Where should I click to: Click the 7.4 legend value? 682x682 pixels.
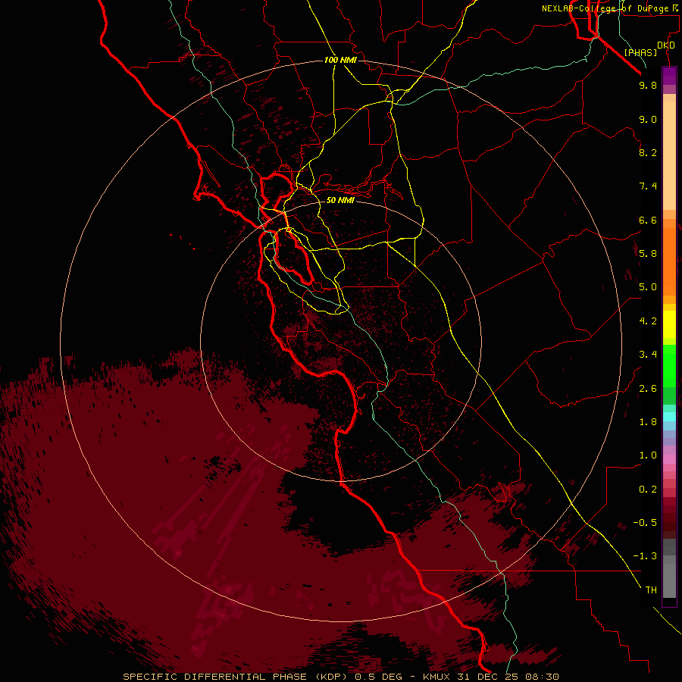tap(648, 186)
